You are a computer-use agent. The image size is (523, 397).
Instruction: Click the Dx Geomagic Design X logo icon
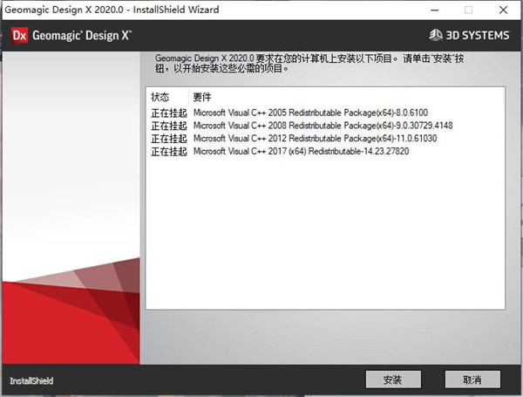click(19, 36)
